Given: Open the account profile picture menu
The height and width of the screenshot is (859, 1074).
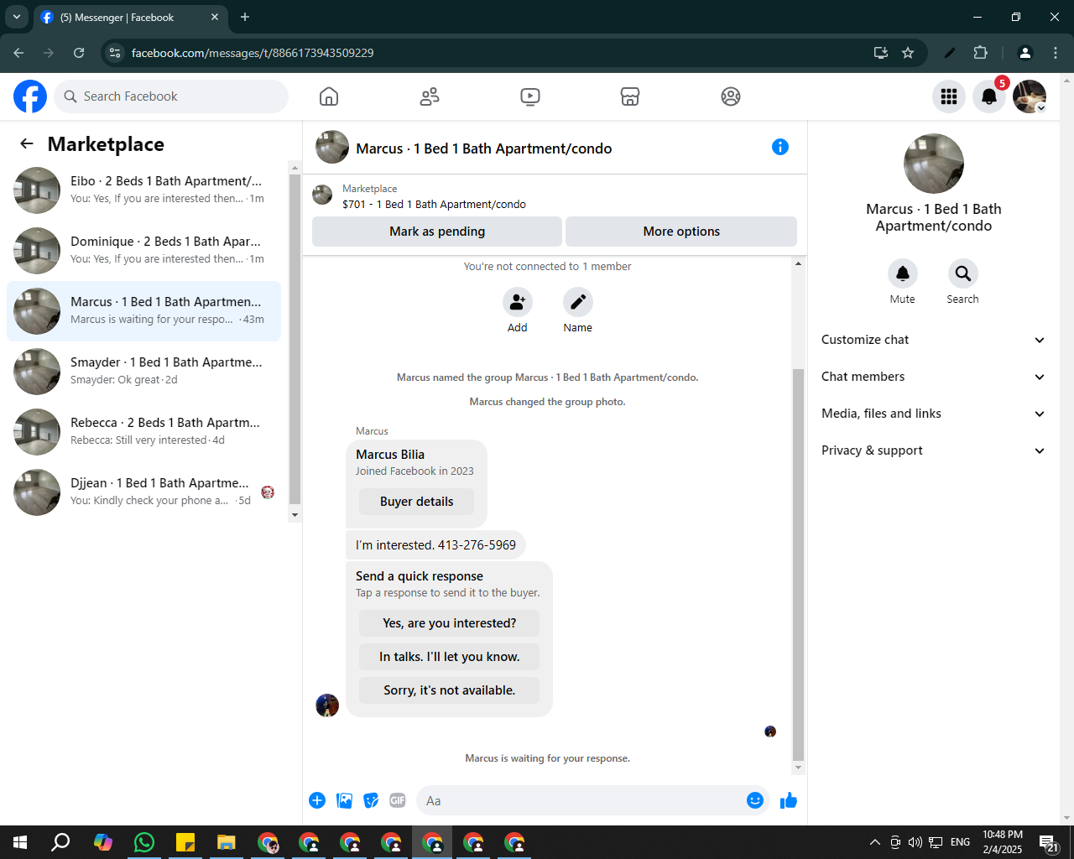Looking at the screenshot, I should pos(1030,96).
